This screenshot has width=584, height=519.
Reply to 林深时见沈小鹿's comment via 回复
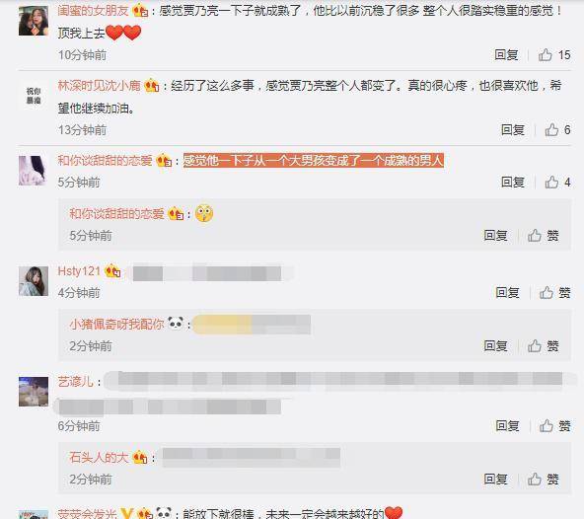click(x=513, y=130)
